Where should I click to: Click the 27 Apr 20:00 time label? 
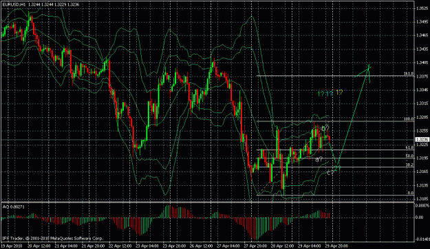pyautogui.click(x=255, y=246)
